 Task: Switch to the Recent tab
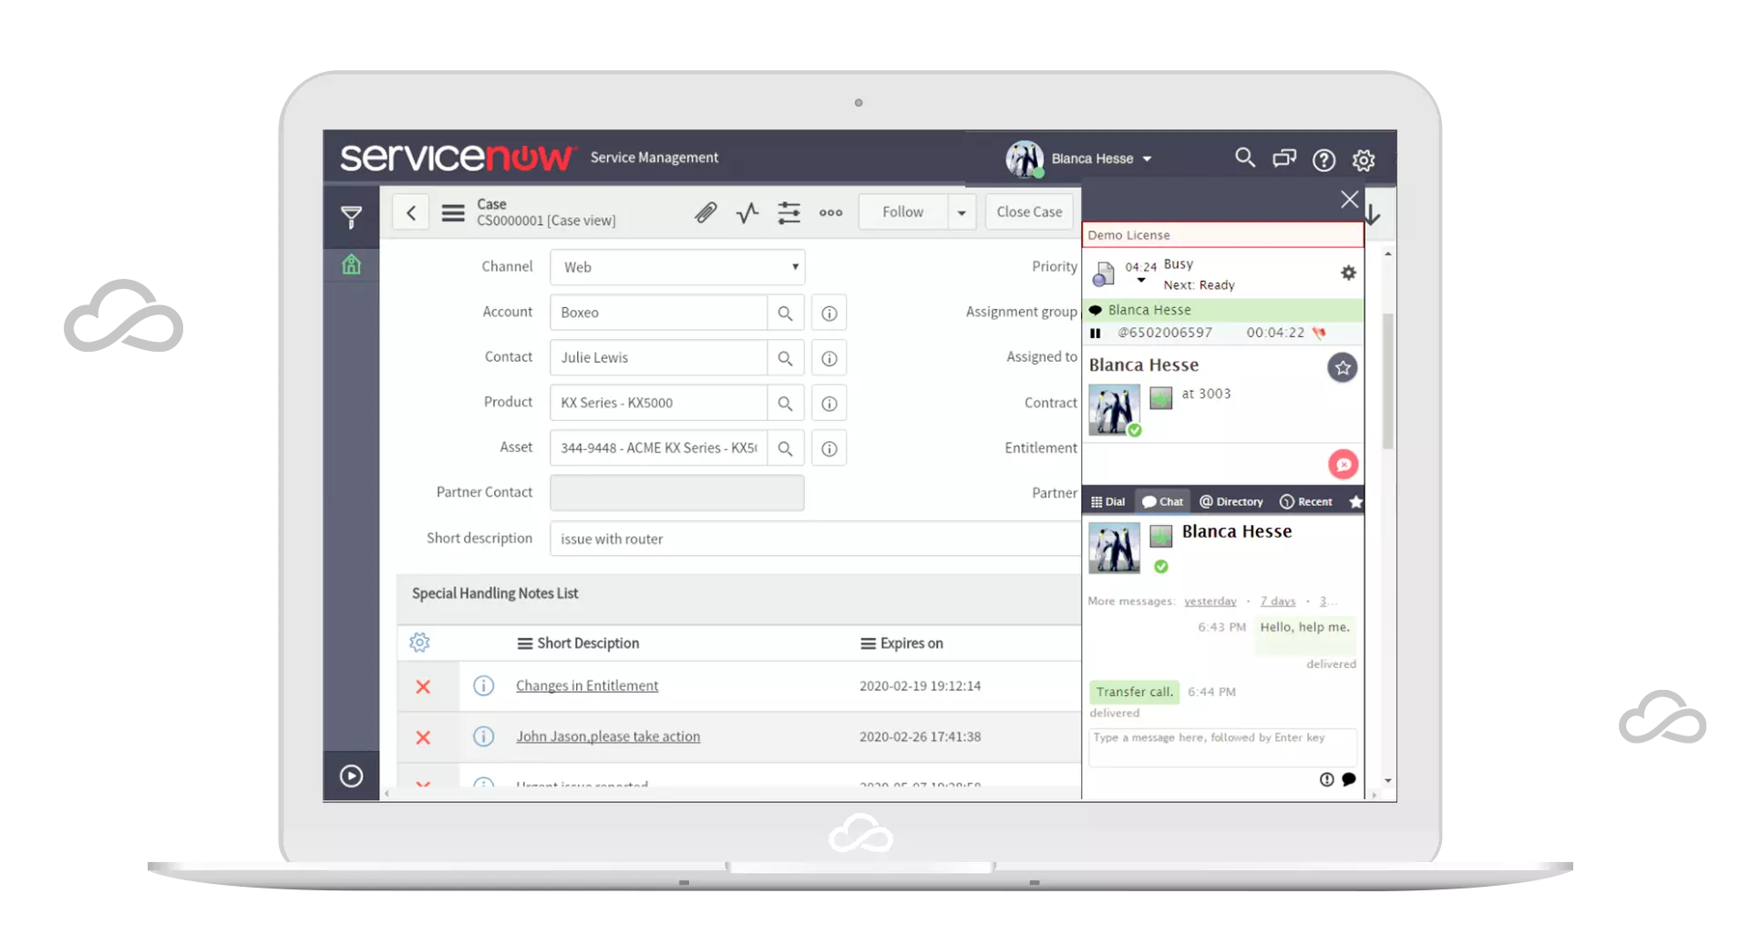coord(1306,502)
